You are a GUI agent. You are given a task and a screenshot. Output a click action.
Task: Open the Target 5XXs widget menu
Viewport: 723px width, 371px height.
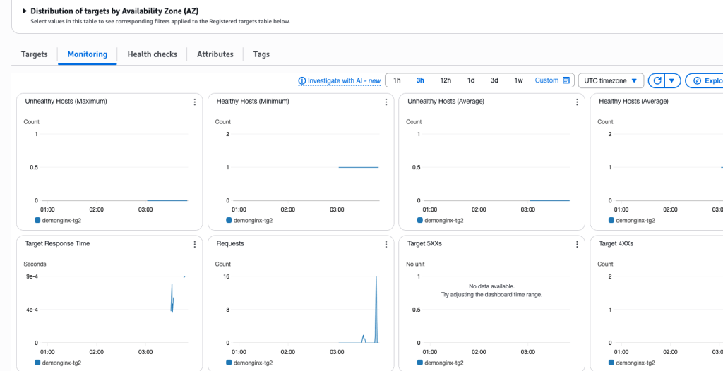pos(578,244)
